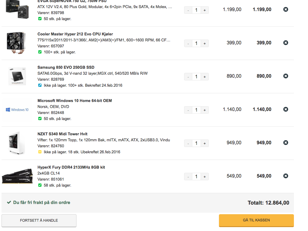Click FORTSETT Å HANDLE button
The width and height of the screenshot is (308, 231).
click(39, 220)
